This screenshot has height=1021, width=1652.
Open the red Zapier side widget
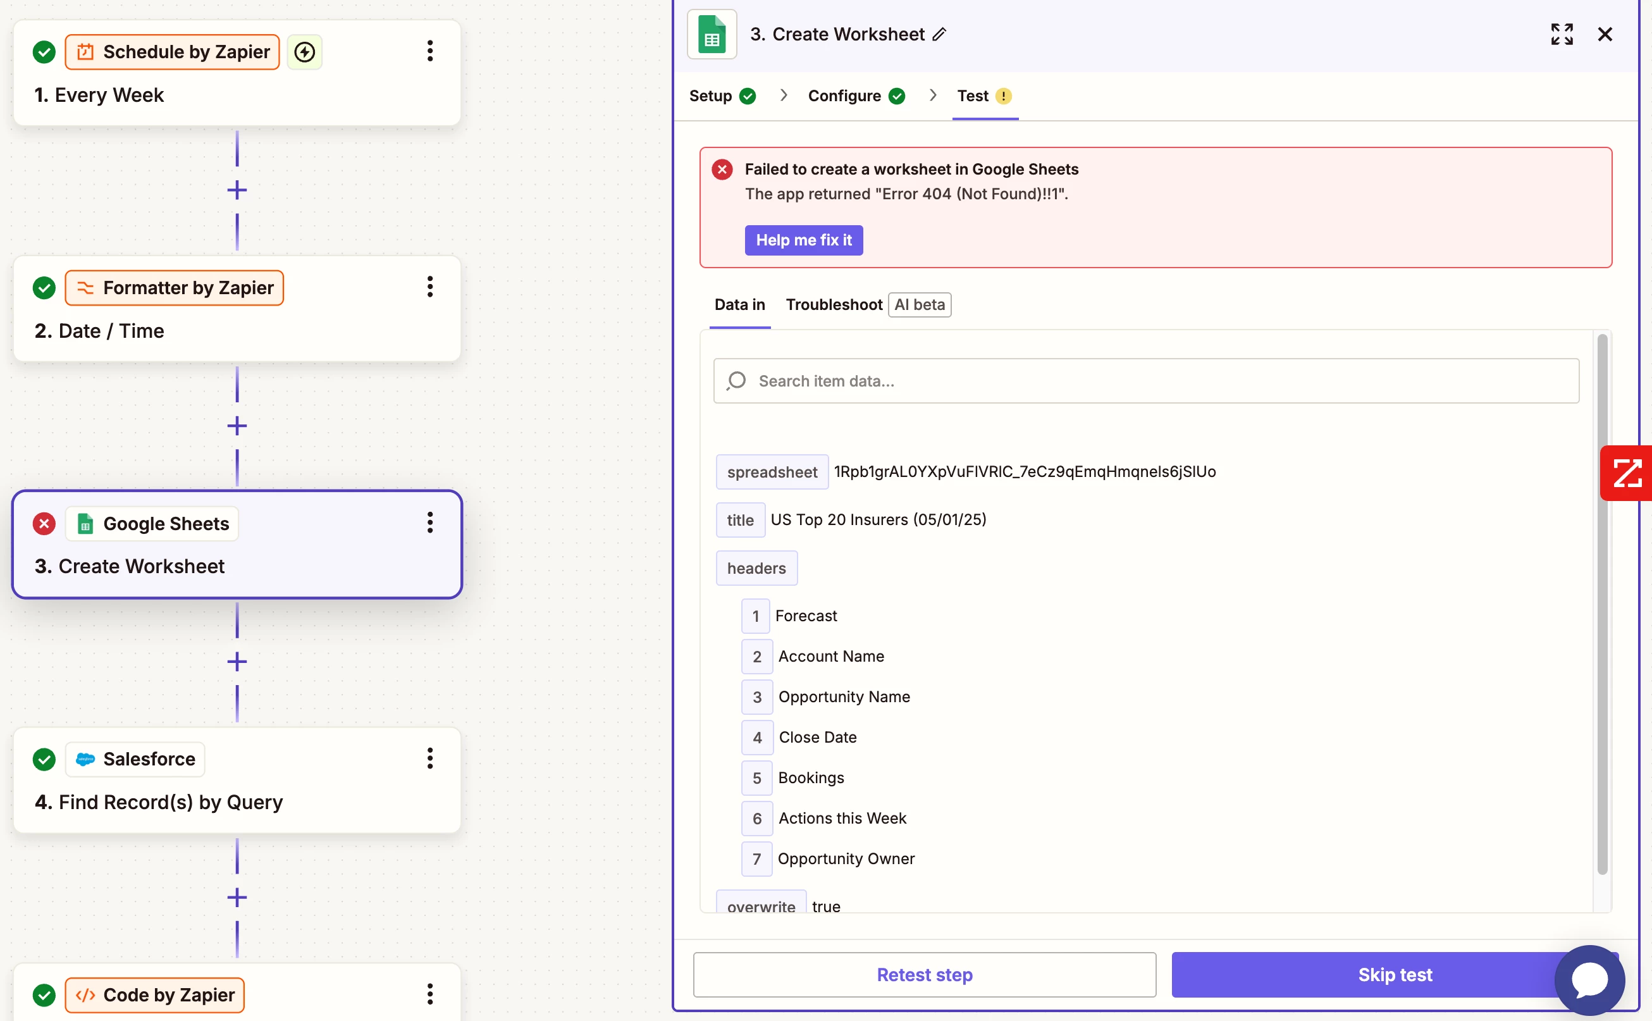1625,473
